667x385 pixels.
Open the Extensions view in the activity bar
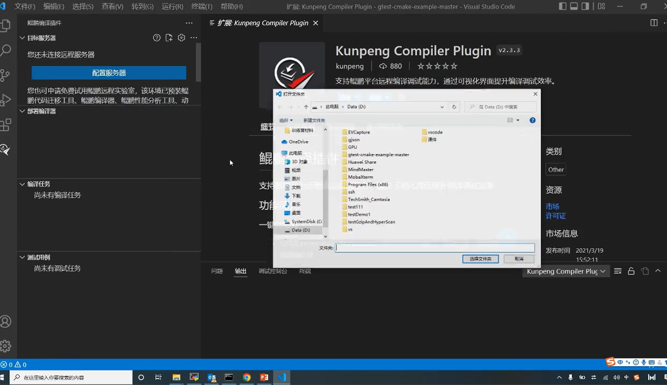click(5, 124)
